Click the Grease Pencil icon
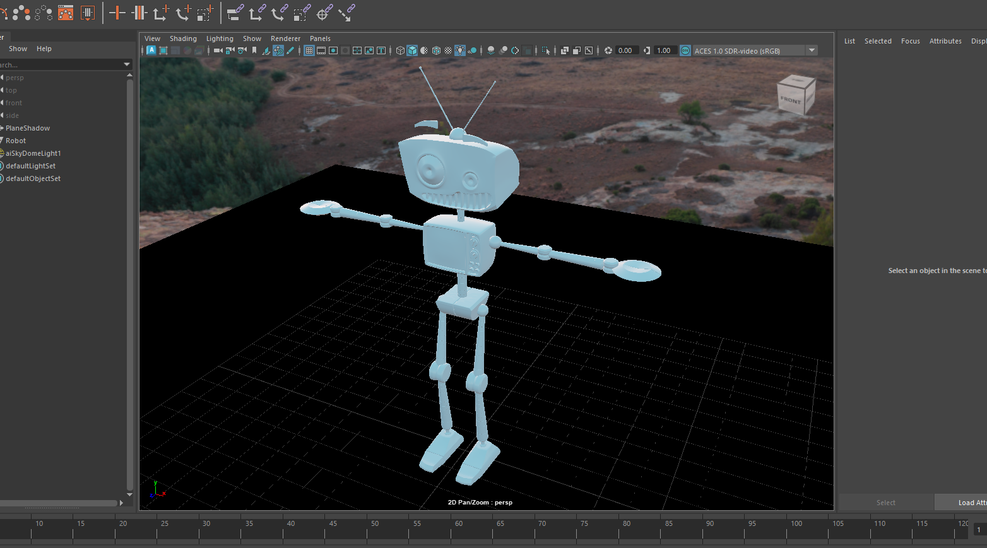The width and height of the screenshot is (987, 548). tap(290, 50)
